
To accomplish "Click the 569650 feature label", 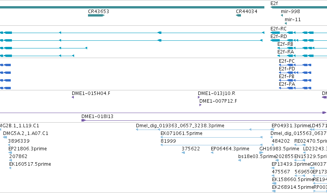I will point(304,172).
